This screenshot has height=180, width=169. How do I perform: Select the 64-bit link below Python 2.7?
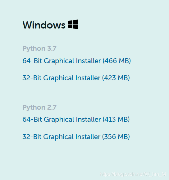coord(76,119)
